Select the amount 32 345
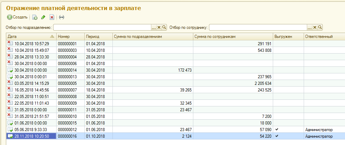Image resolution: width=345 pixels, height=145 pixels. pos(185,103)
